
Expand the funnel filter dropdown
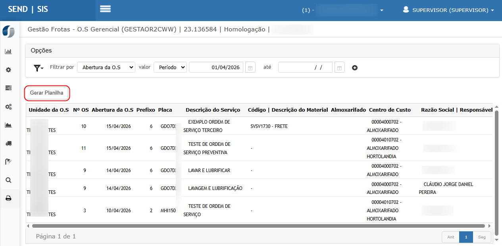tap(38, 68)
